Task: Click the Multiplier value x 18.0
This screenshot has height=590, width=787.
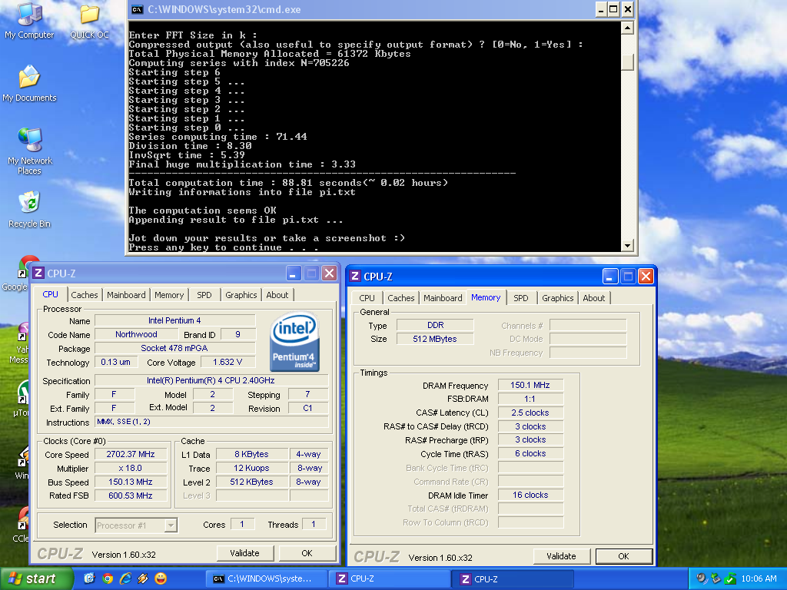Action: click(131, 468)
